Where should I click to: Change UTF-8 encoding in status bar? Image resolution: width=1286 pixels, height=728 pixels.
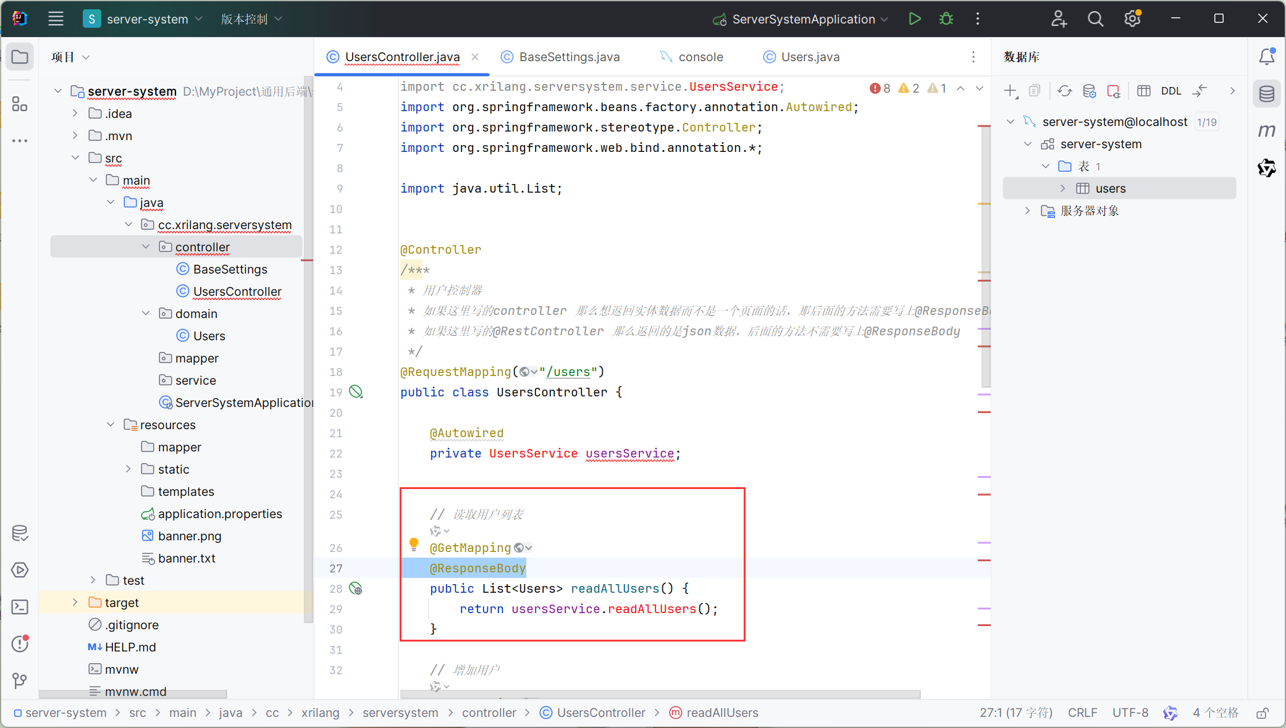[1130, 713]
